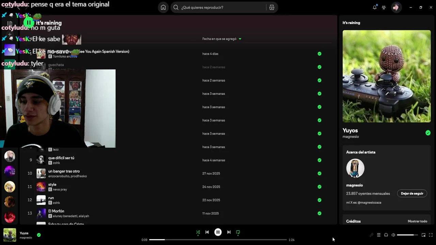Click date '27 nov 2025'
Image resolution: width=436 pixels, height=245 pixels.
click(x=211, y=174)
